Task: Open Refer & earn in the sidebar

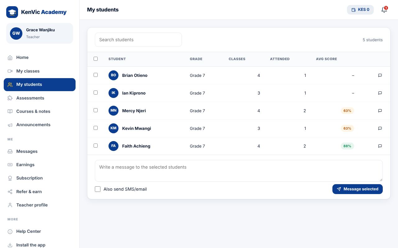Action: (39, 192)
